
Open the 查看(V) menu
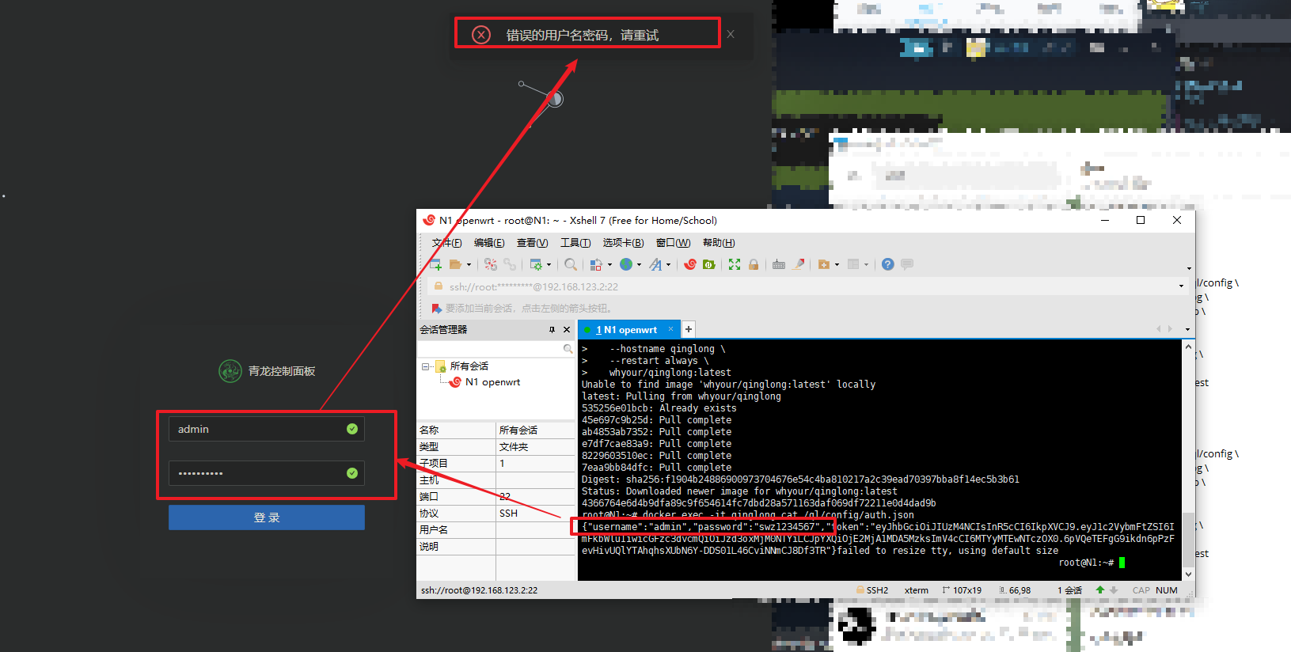pyautogui.click(x=532, y=243)
